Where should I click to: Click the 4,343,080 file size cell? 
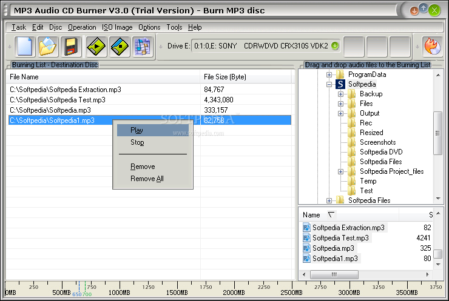coord(218,100)
